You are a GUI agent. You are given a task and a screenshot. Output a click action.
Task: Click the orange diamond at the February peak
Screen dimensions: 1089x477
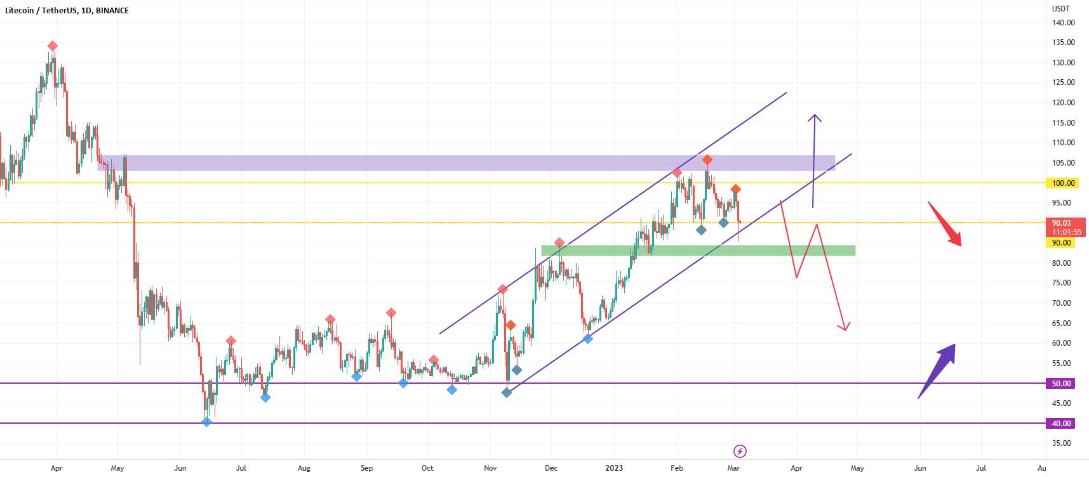coord(707,160)
